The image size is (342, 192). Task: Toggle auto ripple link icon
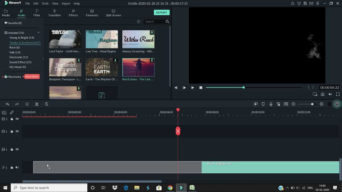coord(12,113)
